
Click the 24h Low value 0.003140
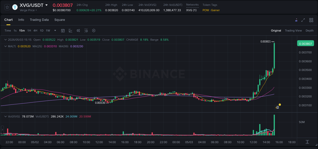128,10
